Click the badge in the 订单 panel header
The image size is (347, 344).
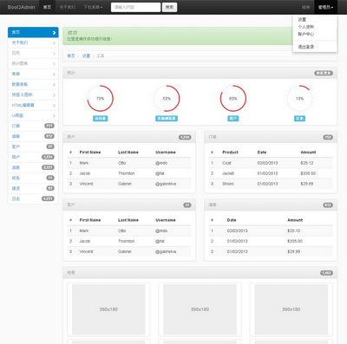pyautogui.click(x=328, y=137)
